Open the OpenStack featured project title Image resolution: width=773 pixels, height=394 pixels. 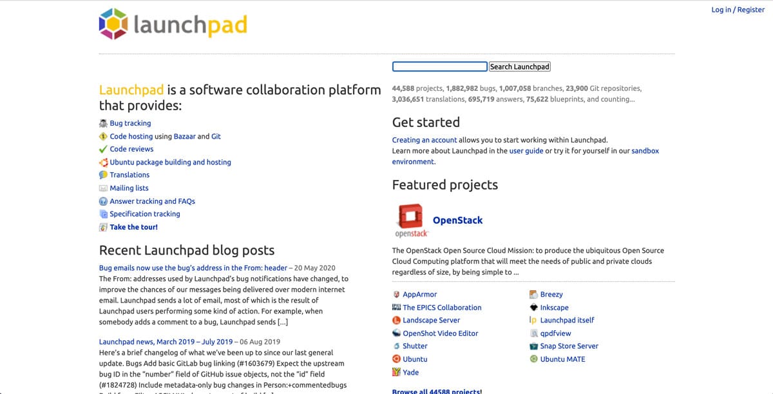[x=457, y=220]
